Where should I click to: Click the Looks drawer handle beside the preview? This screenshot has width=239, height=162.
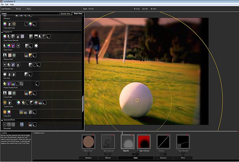point(83,104)
